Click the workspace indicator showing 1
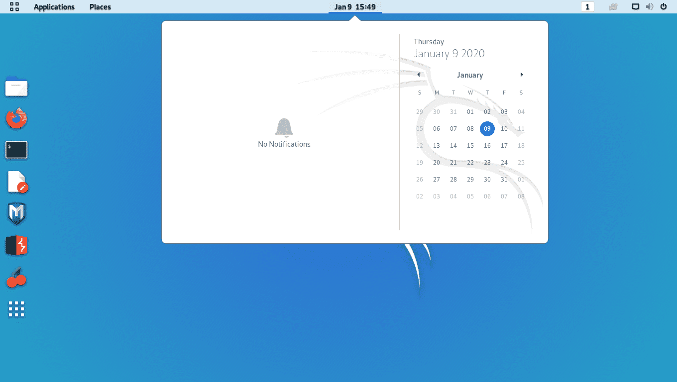Screen dimensions: 677x382 point(587,6)
